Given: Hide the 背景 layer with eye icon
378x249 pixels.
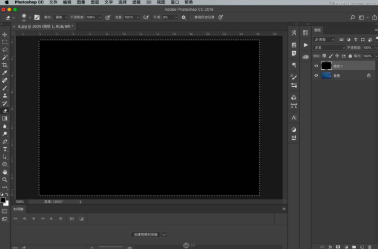Looking at the screenshot, I should (316, 75).
